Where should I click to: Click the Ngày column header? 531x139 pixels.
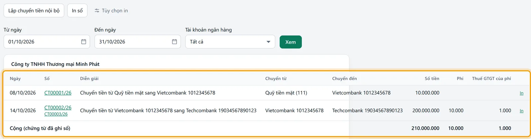click(x=15, y=78)
